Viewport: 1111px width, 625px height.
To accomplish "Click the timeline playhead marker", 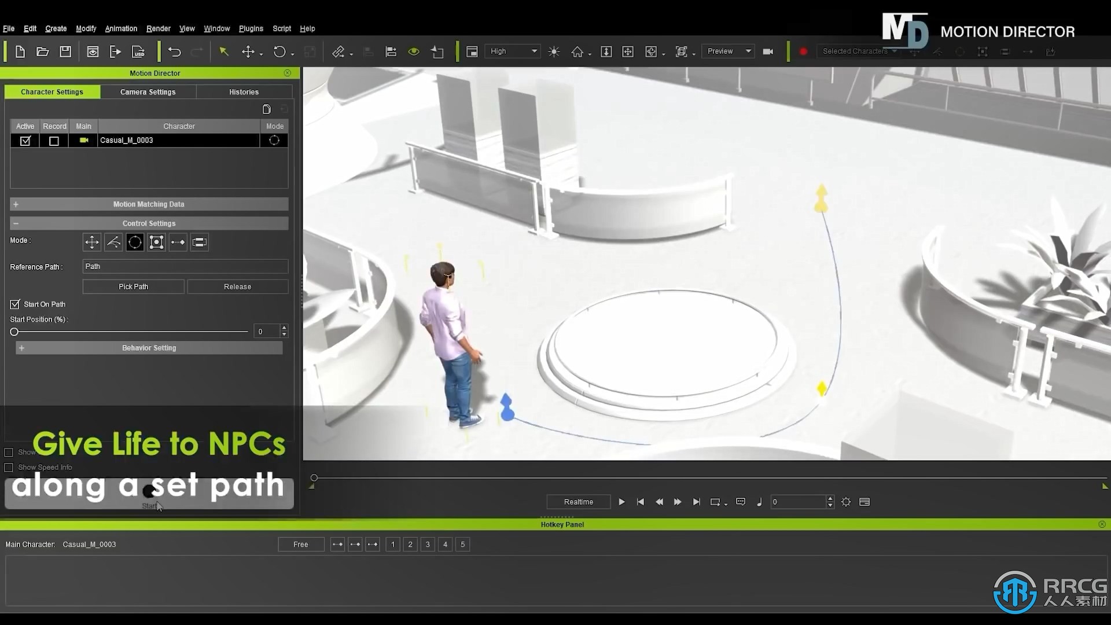I will 314,478.
